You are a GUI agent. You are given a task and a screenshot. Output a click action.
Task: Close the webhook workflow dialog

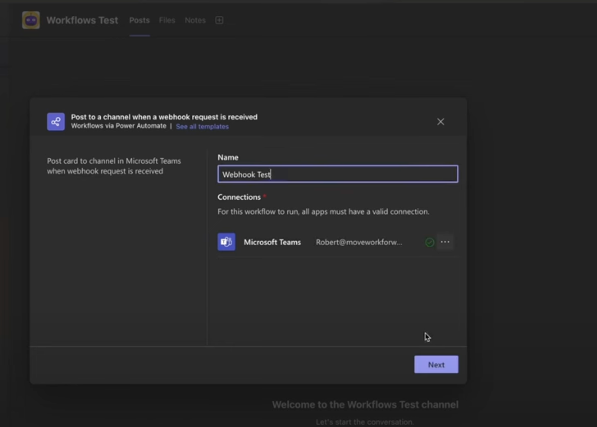[441, 122]
